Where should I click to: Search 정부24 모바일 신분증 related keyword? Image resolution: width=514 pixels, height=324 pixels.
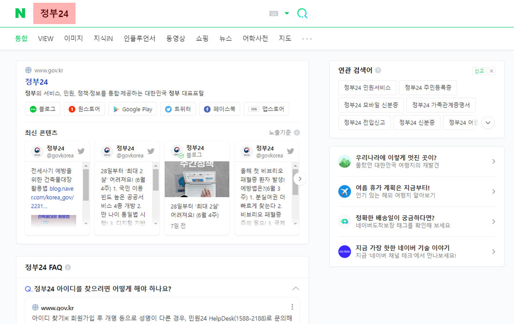[371, 105]
